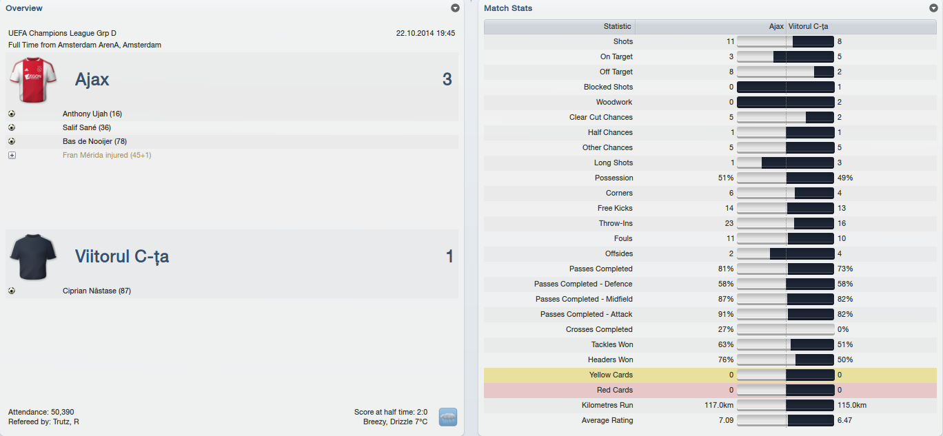The height and width of the screenshot is (436, 943).
Task: Open Anthony Ujah's player profile
Action: [92, 114]
